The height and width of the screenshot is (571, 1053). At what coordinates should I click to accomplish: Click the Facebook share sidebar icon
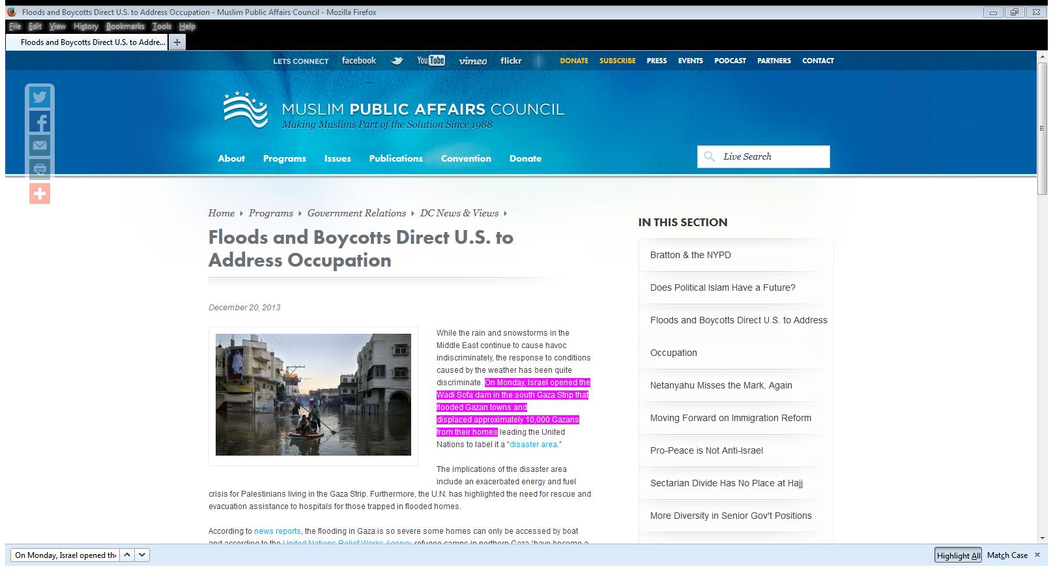click(40, 122)
